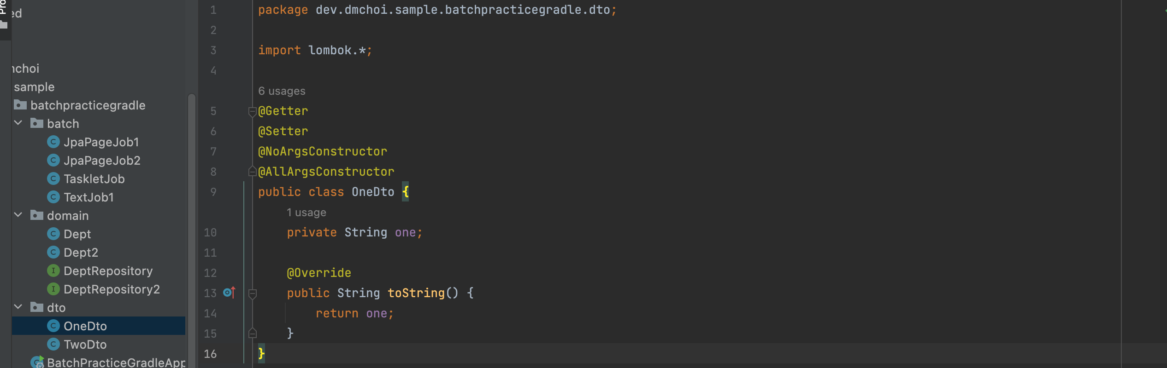Fold the toString method body
This screenshot has height=368, width=1167.
252,293
